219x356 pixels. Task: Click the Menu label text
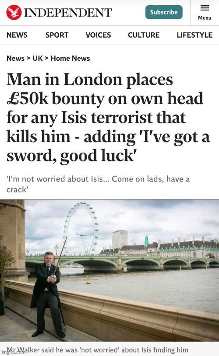205,17
